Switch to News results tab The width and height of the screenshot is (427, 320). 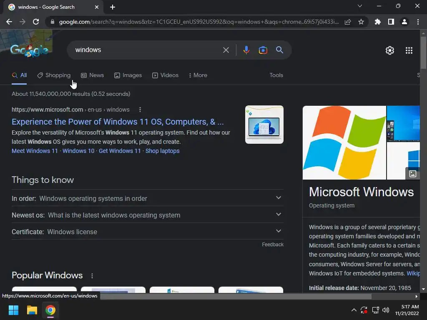(92, 75)
